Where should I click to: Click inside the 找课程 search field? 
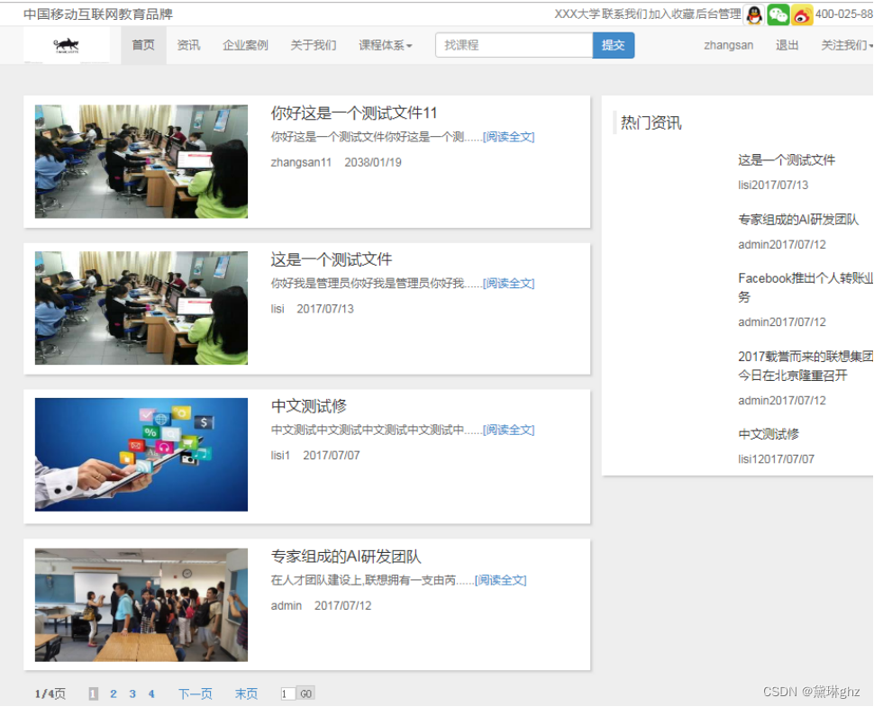[514, 44]
